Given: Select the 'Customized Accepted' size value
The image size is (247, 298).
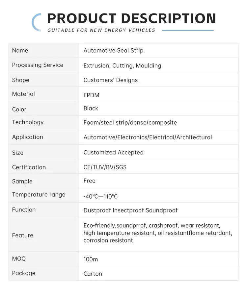Looking at the screenshot, I should 113,152.
